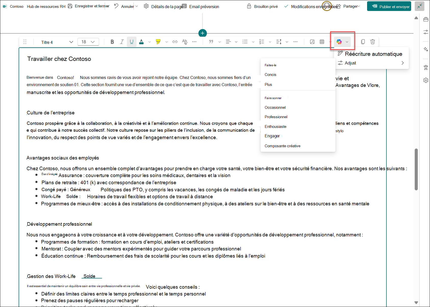Expand the Annuler dropdown arrow

point(137,6)
